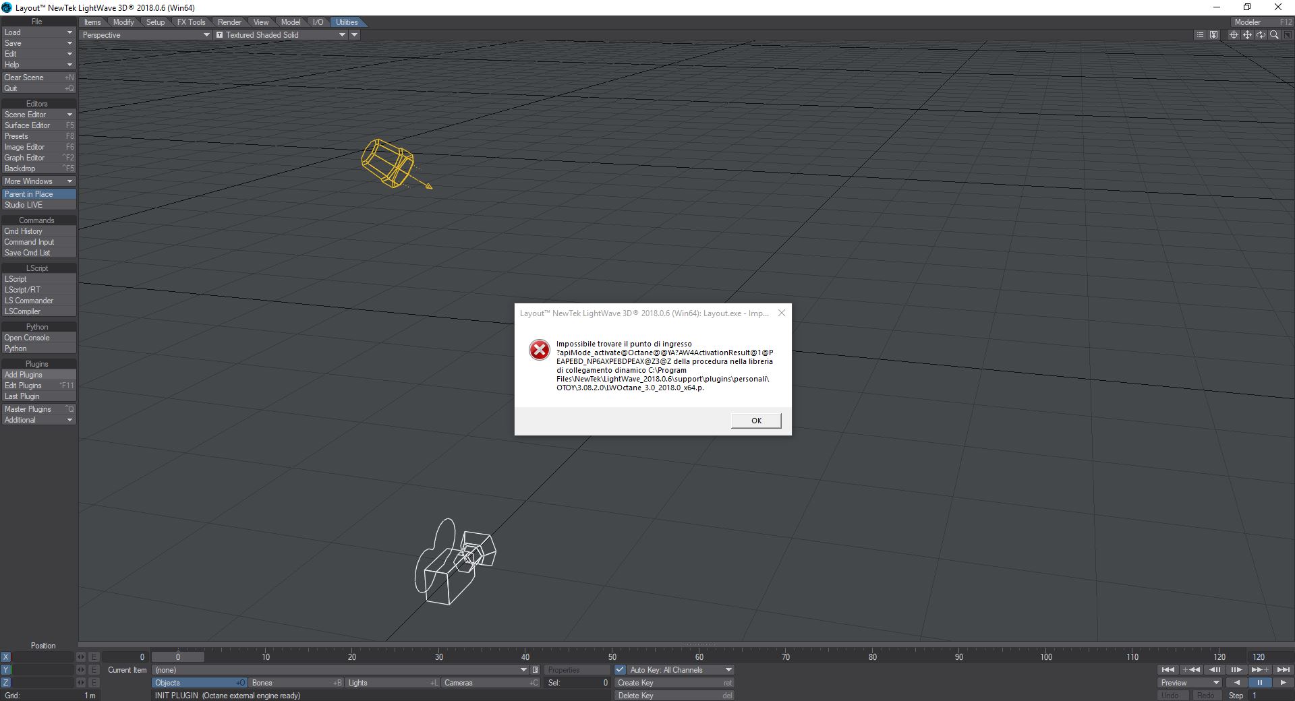Open the viewport options list icon
Viewport: 1295px width, 701px height.
1199,35
